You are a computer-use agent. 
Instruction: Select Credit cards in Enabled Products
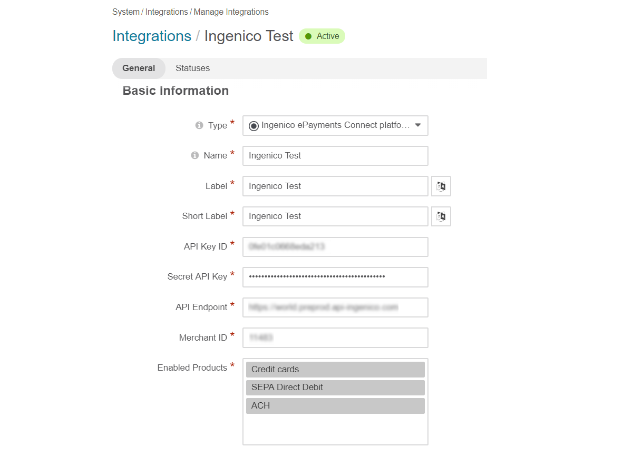click(335, 370)
